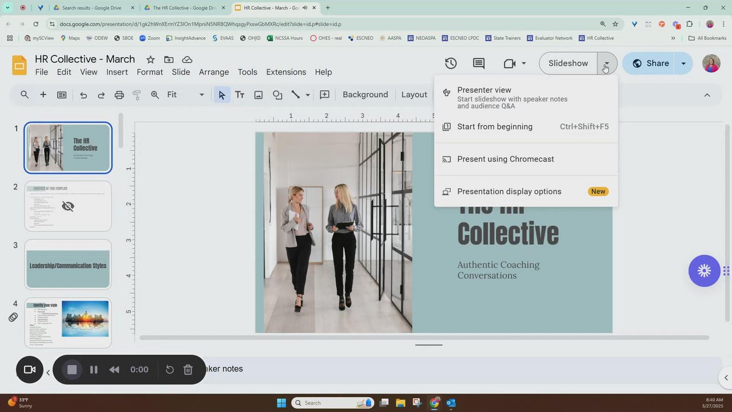
Task: Star the HR Collective - March presentation
Action: 150,60
